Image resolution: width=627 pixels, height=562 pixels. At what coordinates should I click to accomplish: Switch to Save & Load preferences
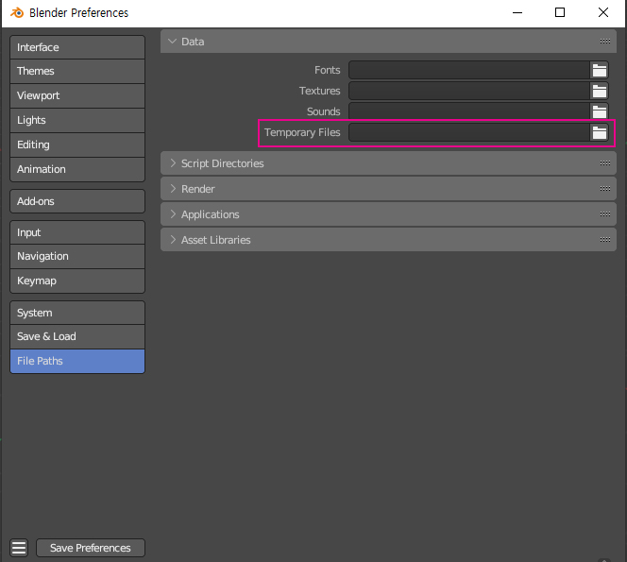click(x=77, y=336)
